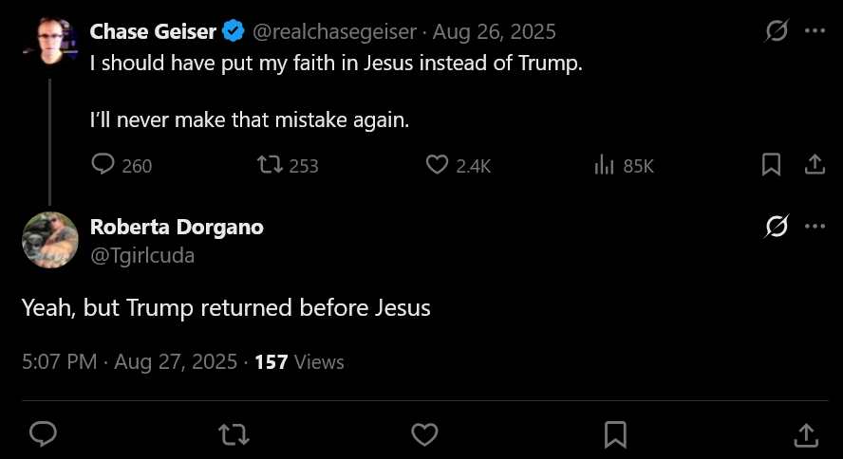Open Chase Geiser's profile picture
The width and height of the screenshot is (843, 459).
(50, 43)
